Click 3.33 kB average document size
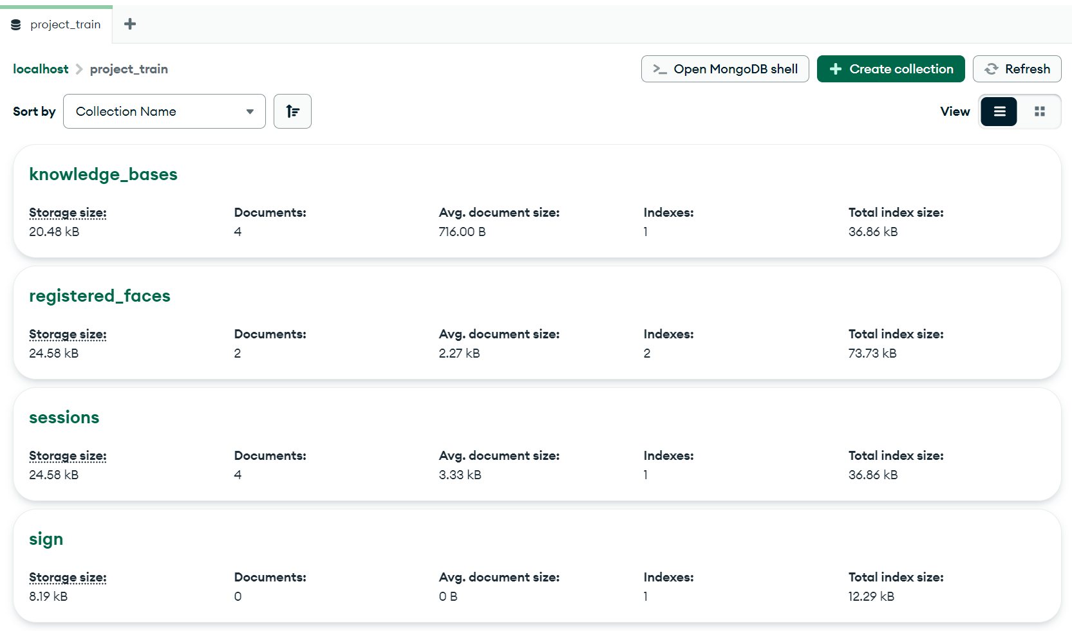Screen dimensions: 1072x631 tap(460, 475)
